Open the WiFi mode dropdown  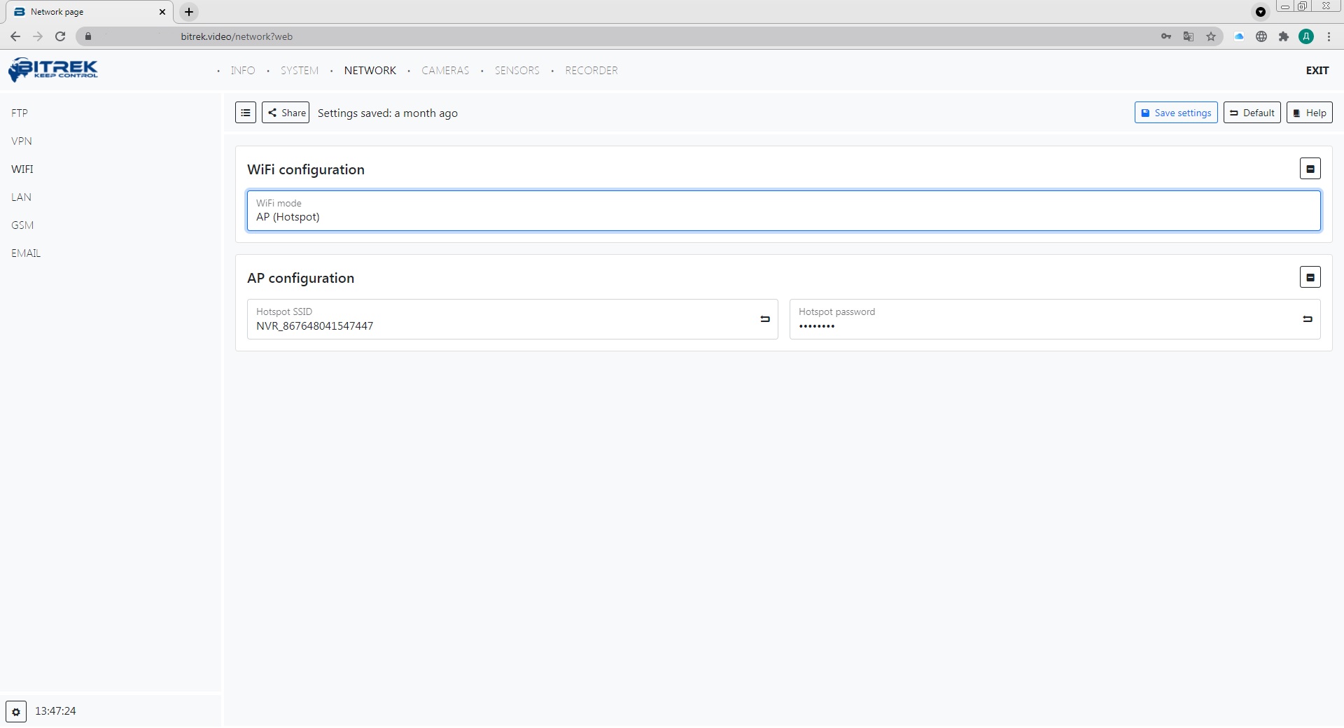click(x=783, y=211)
